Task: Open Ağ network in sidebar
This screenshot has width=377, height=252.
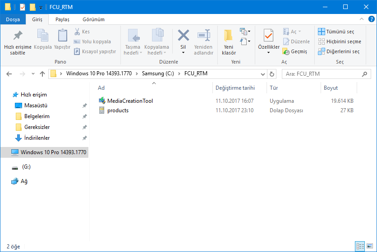Action: [x=24, y=181]
